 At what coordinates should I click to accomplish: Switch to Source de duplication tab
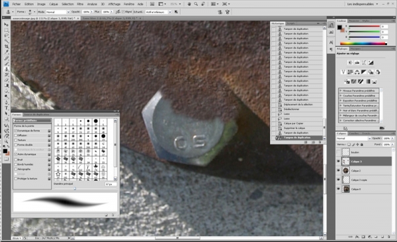pos(36,115)
